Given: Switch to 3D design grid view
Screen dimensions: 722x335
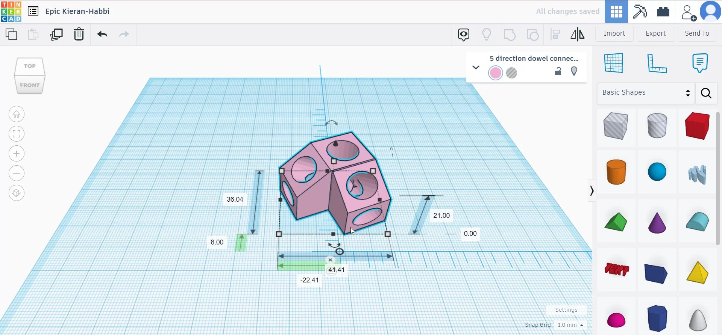Looking at the screenshot, I should point(616,12).
